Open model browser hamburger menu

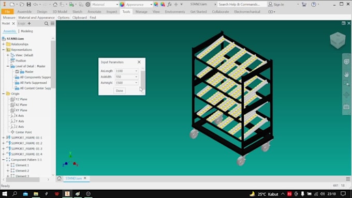coord(52,23)
